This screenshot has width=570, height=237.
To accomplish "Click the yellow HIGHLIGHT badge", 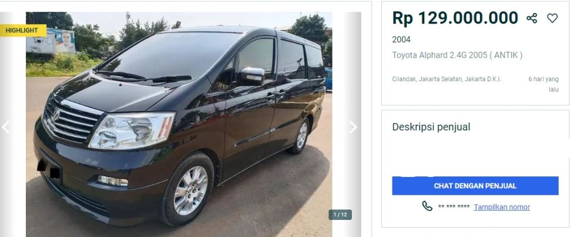I will coord(24,31).
